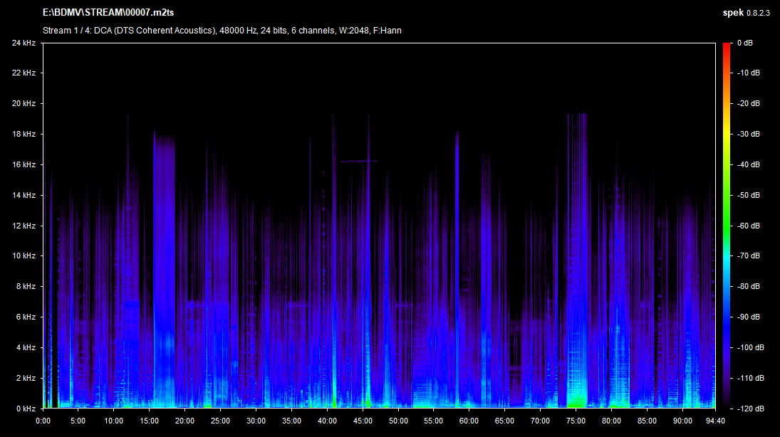Select the 24 kHz frequency axis label
Image resolution: width=780 pixels, height=437 pixels.
(24, 43)
